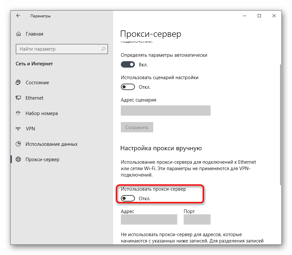Screen dimensions: 292x255
Task: Click the Home icon beside Главная
Action: point(19,34)
